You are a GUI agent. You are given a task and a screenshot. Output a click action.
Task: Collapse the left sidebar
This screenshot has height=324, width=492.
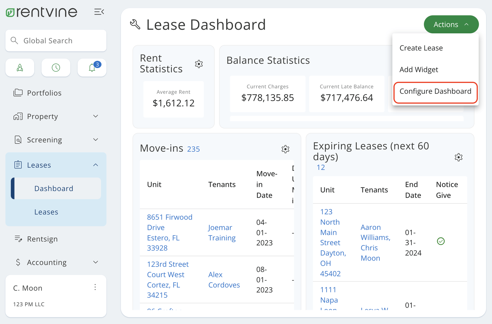(99, 12)
